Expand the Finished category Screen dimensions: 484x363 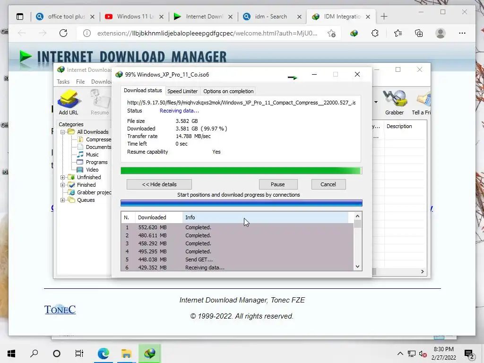click(x=62, y=185)
